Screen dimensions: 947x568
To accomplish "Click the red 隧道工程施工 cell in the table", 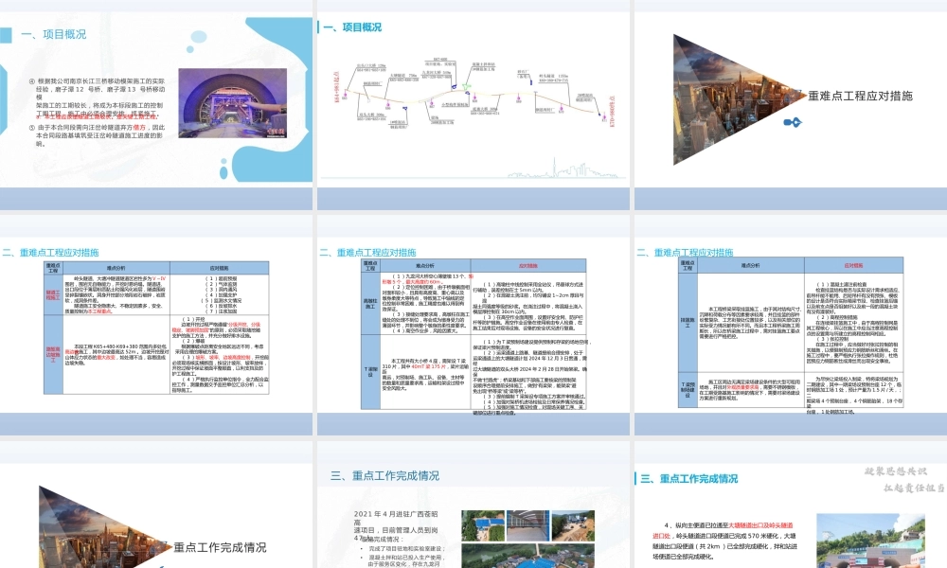I will tap(53, 294).
